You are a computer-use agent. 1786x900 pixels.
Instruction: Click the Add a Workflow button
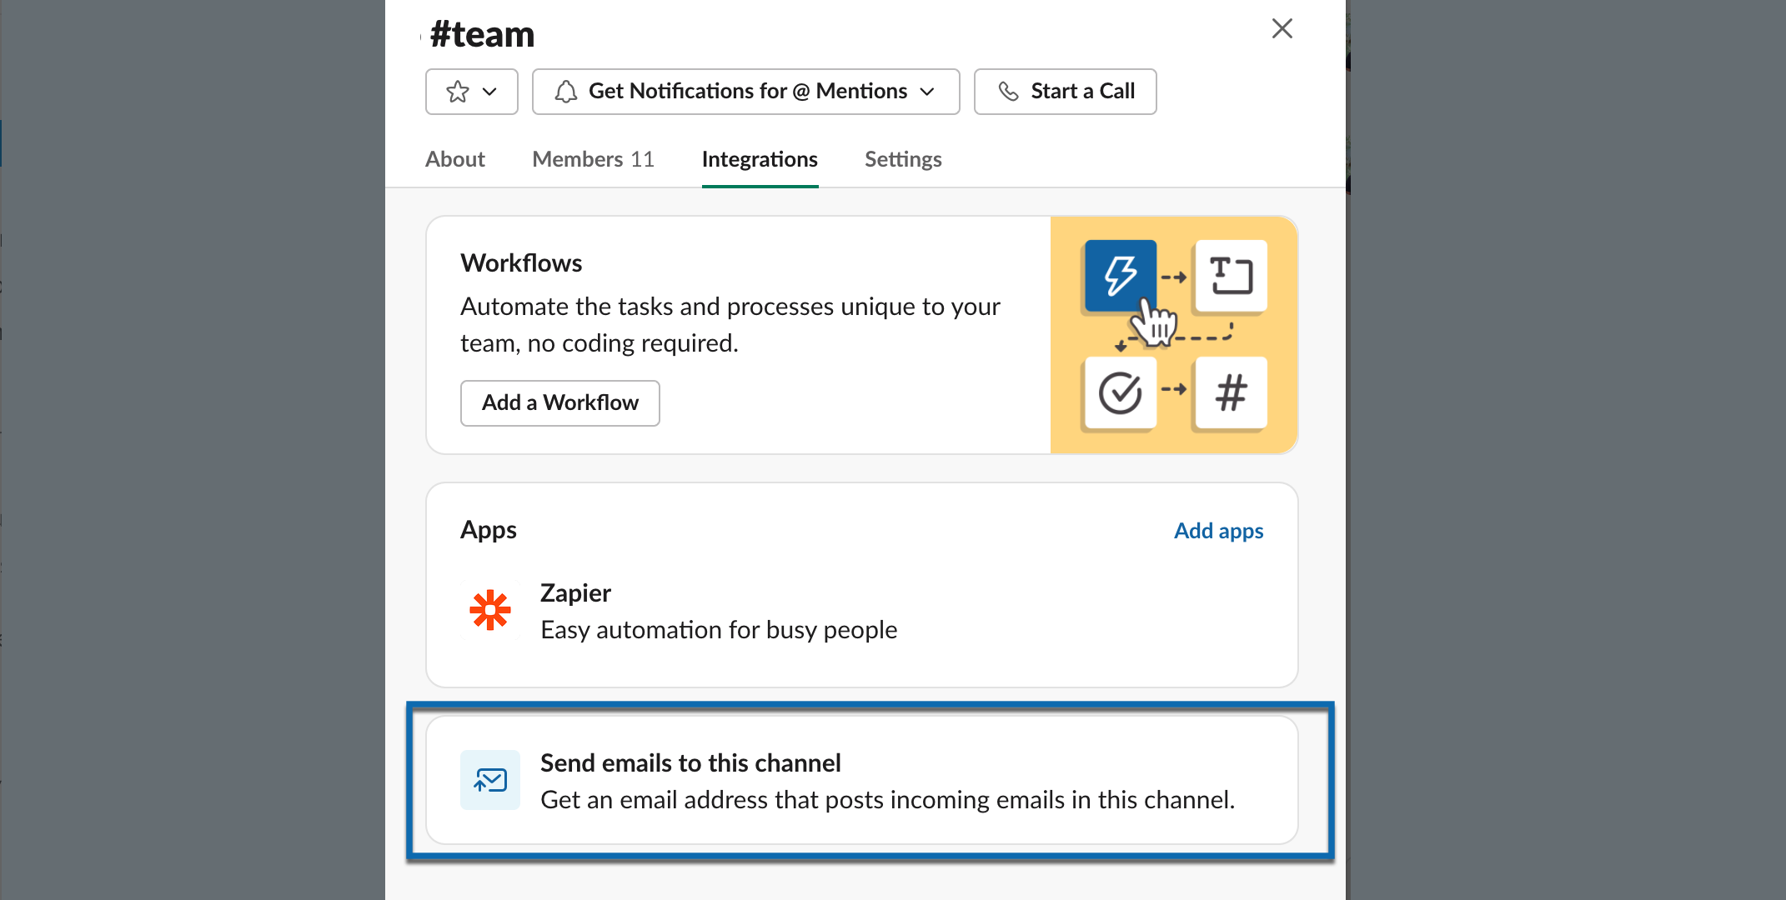[559, 403]
